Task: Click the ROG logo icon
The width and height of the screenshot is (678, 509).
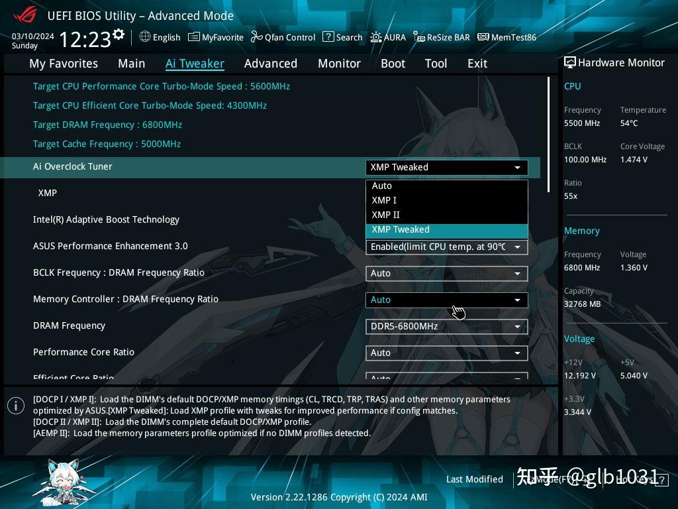Action: point(25,15)
